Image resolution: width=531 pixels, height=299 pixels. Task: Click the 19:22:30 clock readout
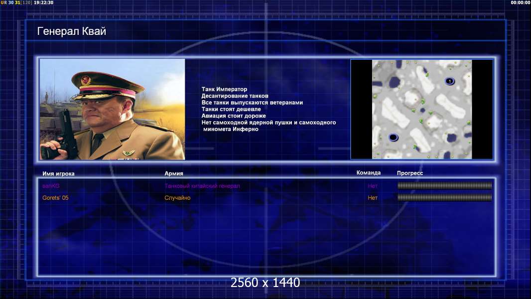tap(43, 2)
